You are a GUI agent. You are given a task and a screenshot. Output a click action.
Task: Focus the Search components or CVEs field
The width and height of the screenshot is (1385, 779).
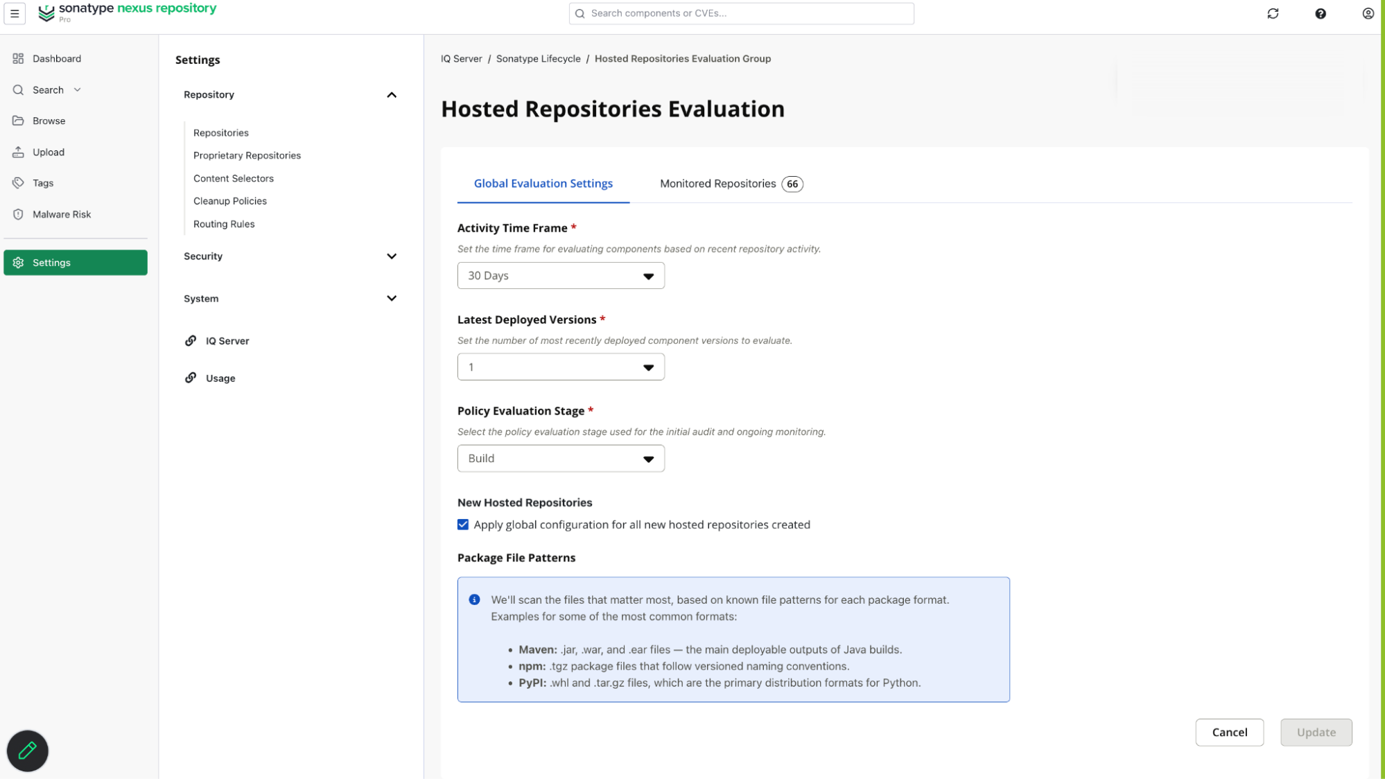[x=742, y=13]
